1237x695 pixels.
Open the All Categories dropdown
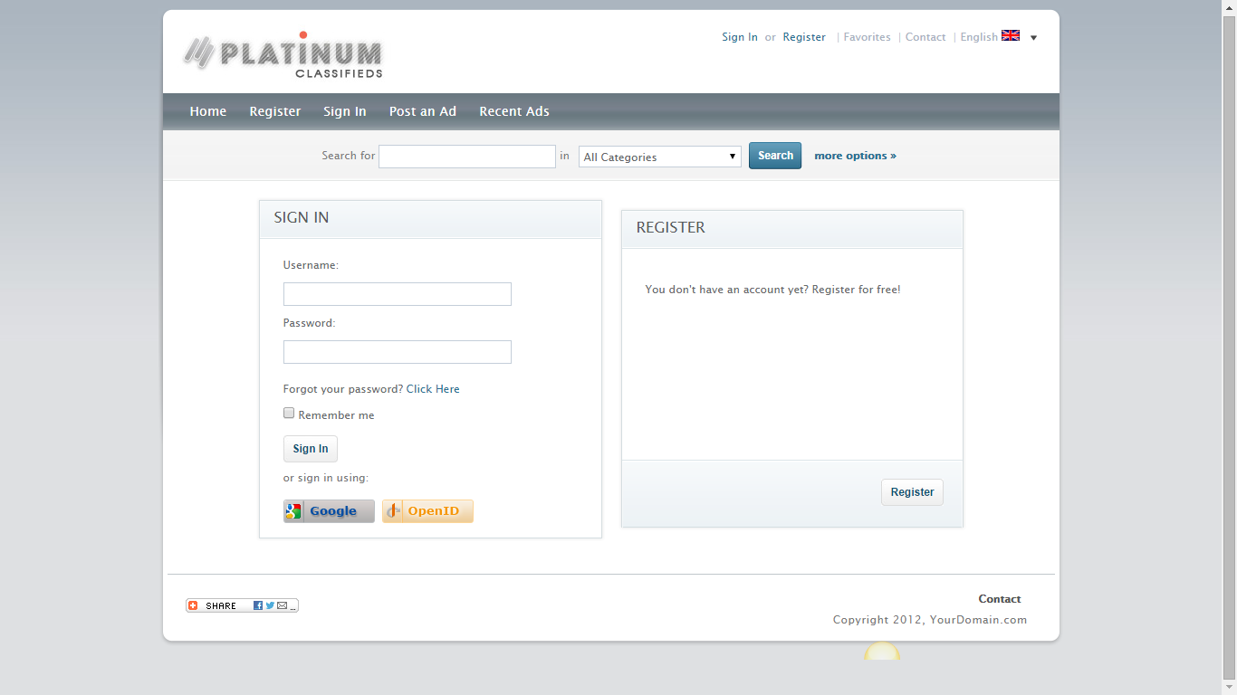point(659,157)
